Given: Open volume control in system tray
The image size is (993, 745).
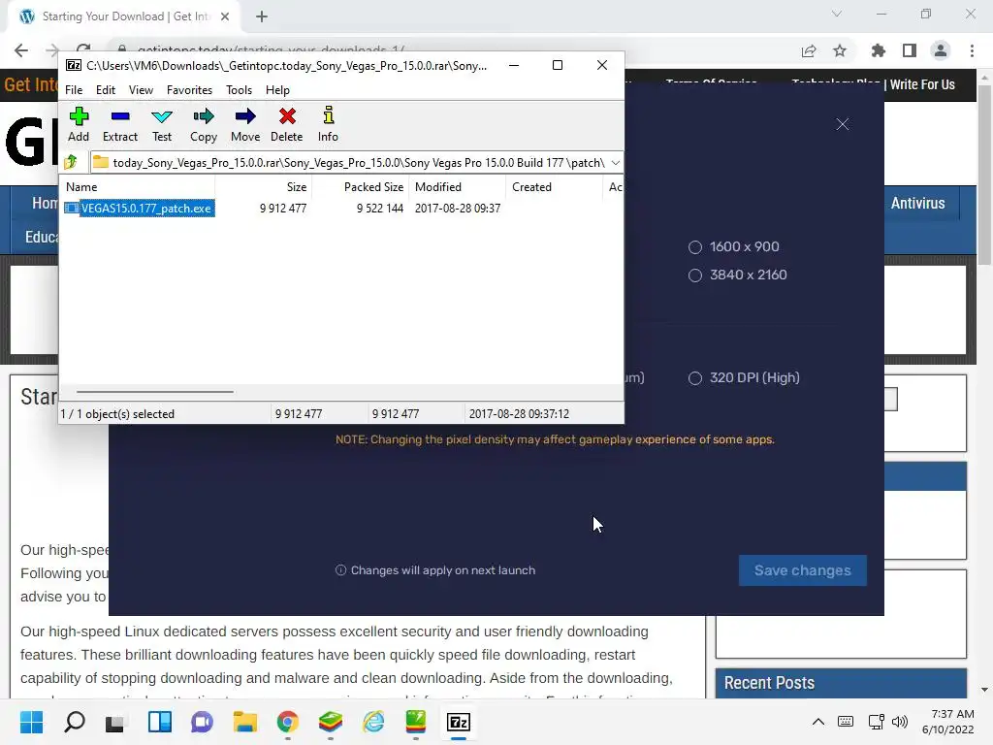Looking at the screenshot, I should (x=899, y=722).
